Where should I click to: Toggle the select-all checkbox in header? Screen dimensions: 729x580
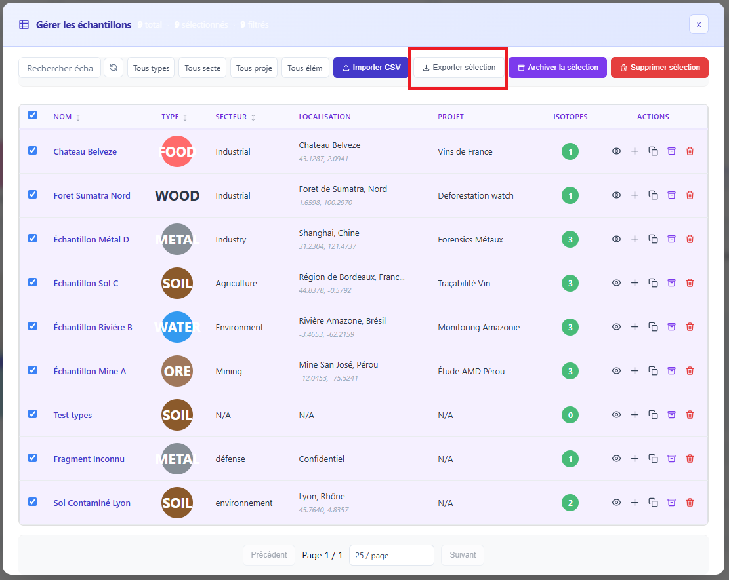(32, 115)
